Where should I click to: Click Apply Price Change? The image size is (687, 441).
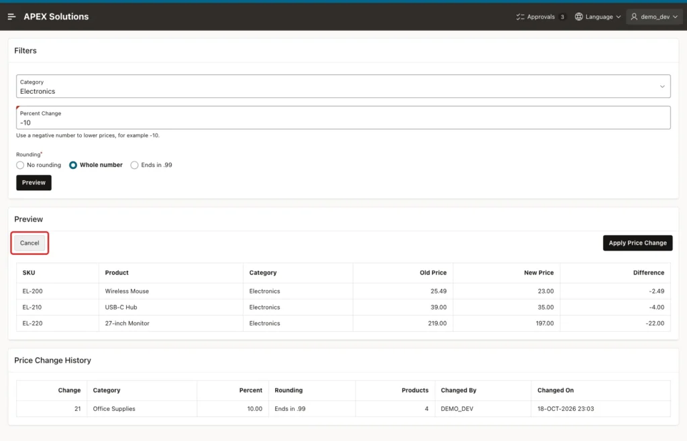coord(637,243)
